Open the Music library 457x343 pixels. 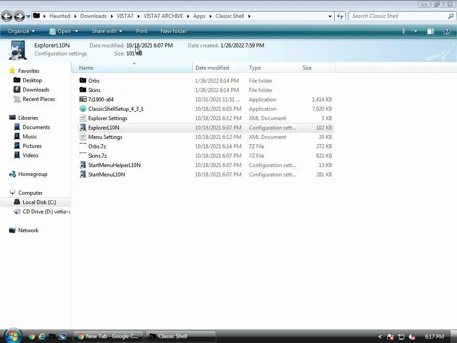30,137
